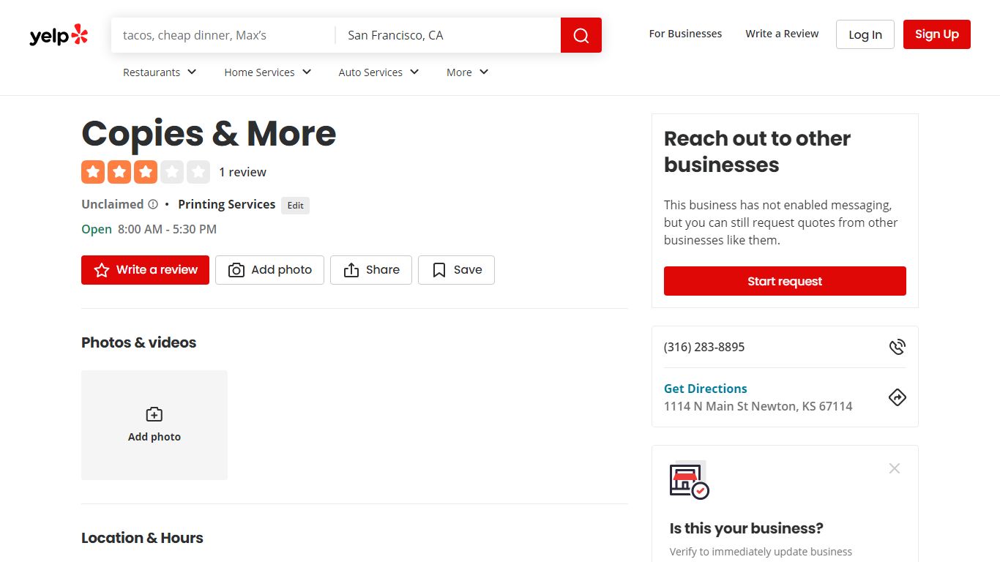This screenshot has height=562, width=1000.
Task: Click the directions diamond icon
Action: click(898, 397)
